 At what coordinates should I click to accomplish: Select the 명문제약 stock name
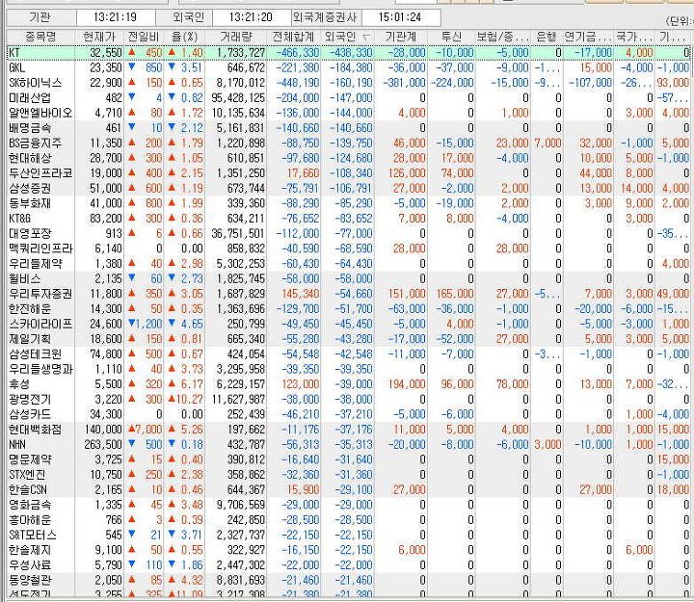(30, 459)
